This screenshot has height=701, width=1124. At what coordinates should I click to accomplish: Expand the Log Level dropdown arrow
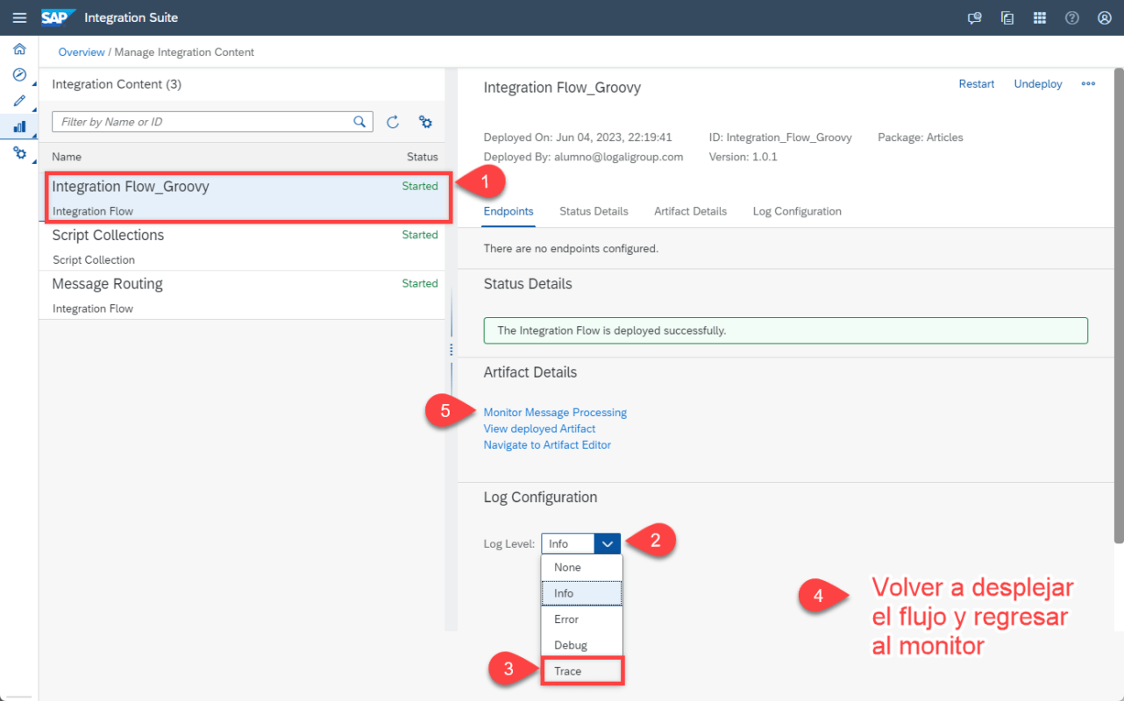(608, 544)
